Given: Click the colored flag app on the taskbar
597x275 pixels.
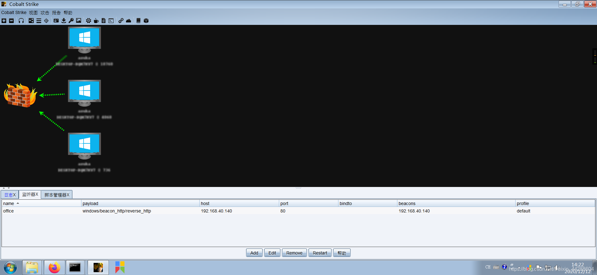Looking at the screenshot, I should pyautogui.click(x=120, y=268).
